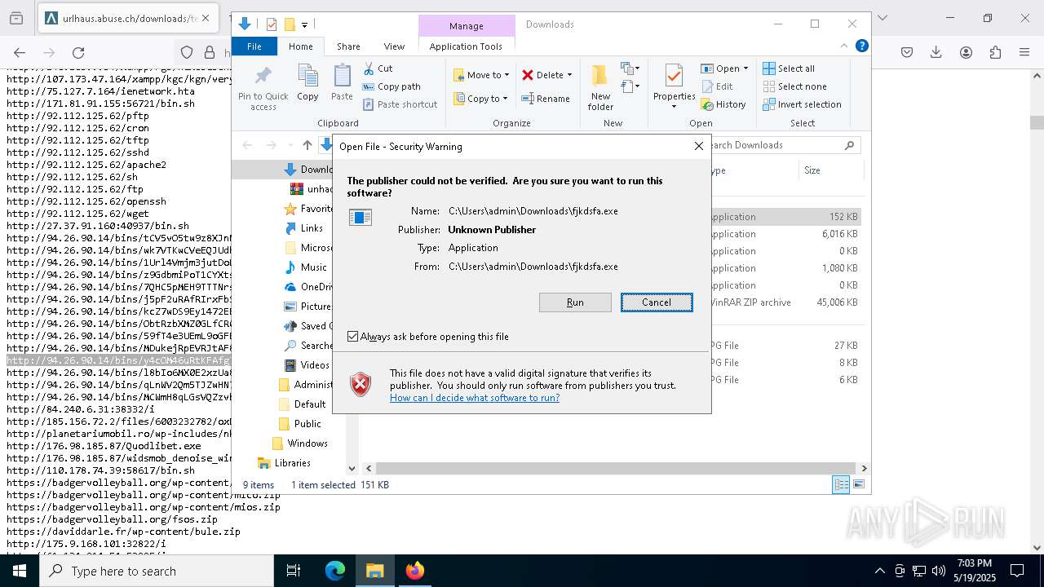The width and height of the screenshot is (1044, 587).
Task: Click volume icon in system tray
Action: [939, 571]
